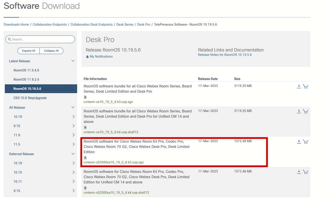Add cmterm-s53300ce10_19_5_6.k3.cop.sgn to cart
The image size is (329, 200).
pos(306,141)
